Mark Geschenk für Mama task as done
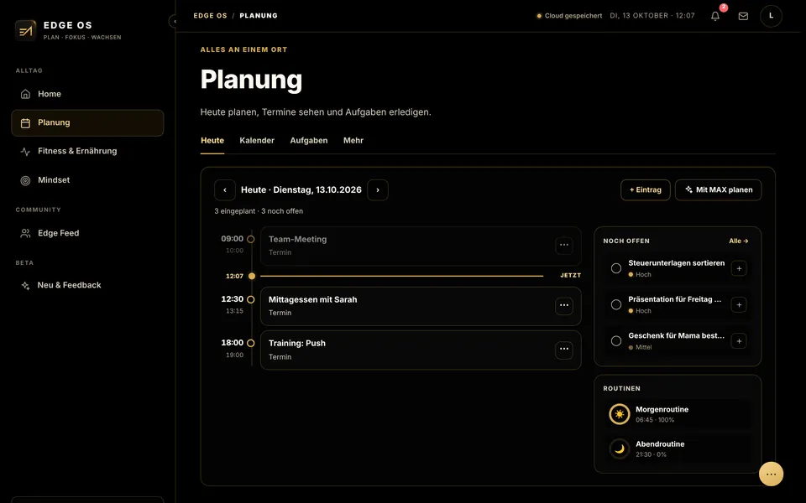 pos(615,341)
